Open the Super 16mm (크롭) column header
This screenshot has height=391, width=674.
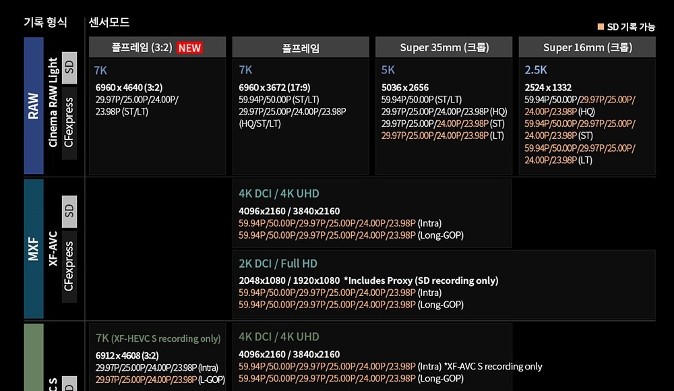[x=587, y=48]
